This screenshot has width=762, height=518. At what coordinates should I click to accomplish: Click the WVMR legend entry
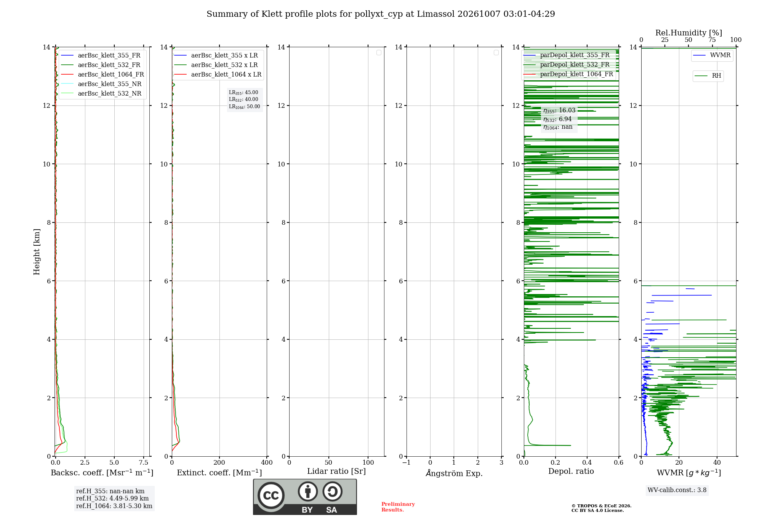pyautogui.click(x=712, y=55)
